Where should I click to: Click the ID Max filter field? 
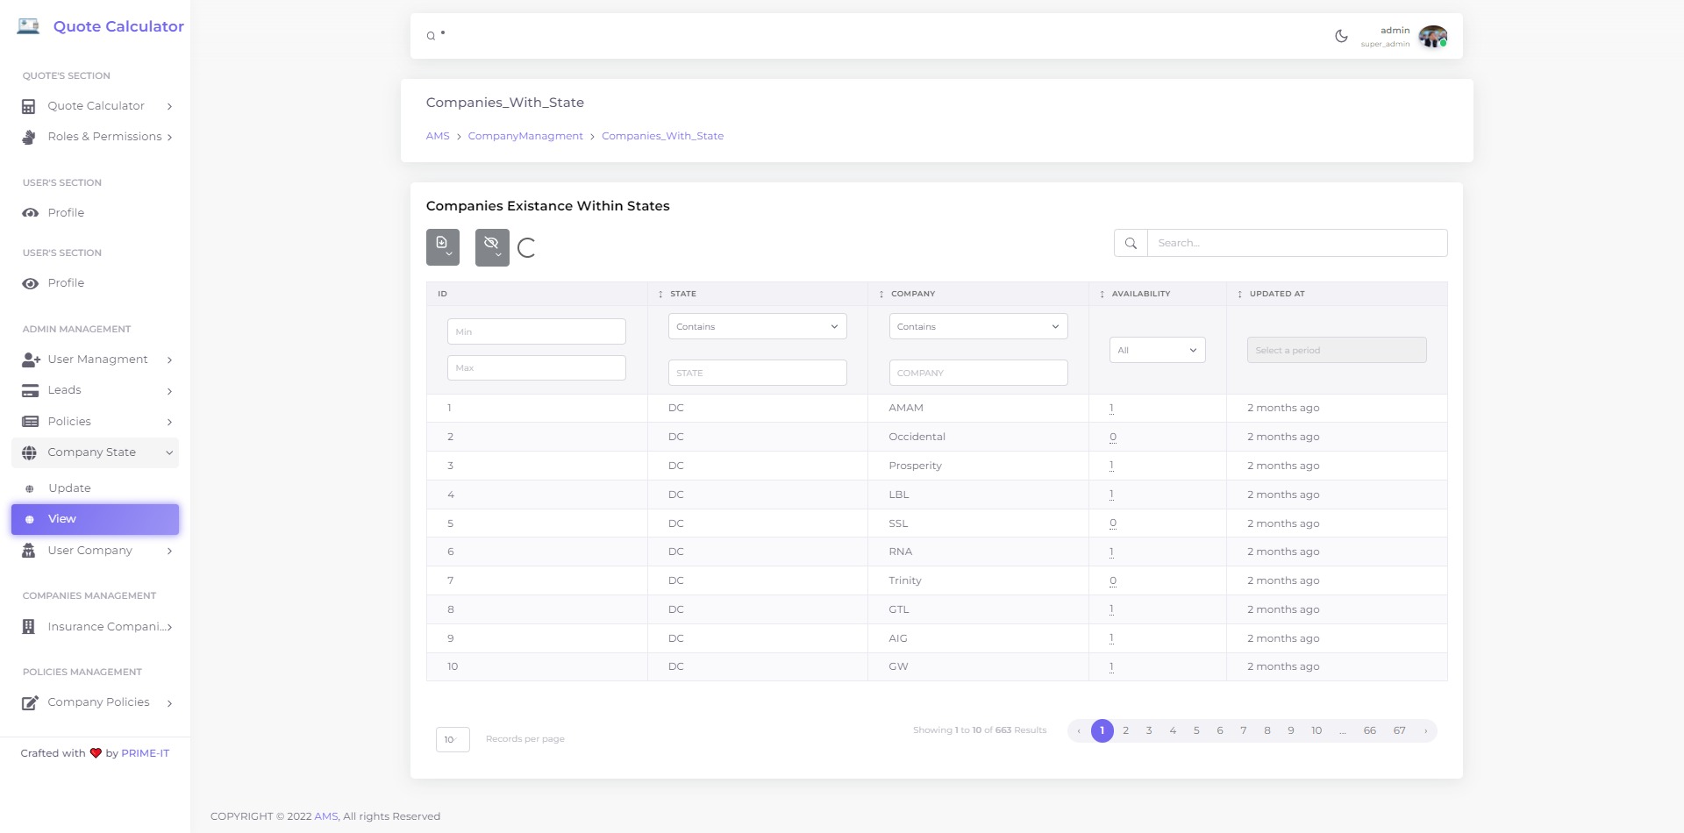(x=537, y=367)
